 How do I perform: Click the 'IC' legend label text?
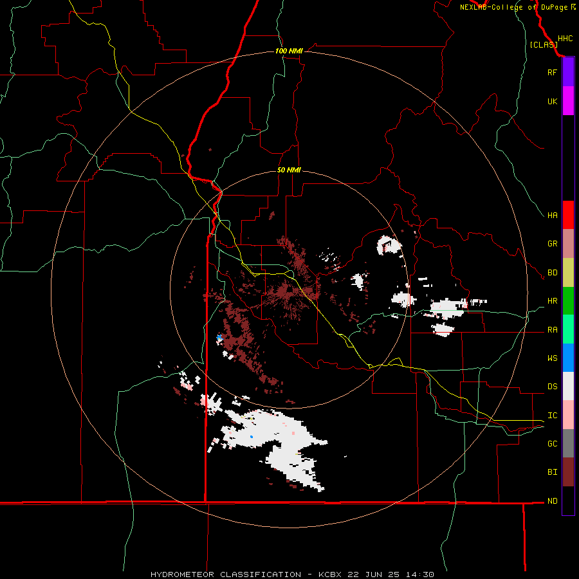coord(552,416)
